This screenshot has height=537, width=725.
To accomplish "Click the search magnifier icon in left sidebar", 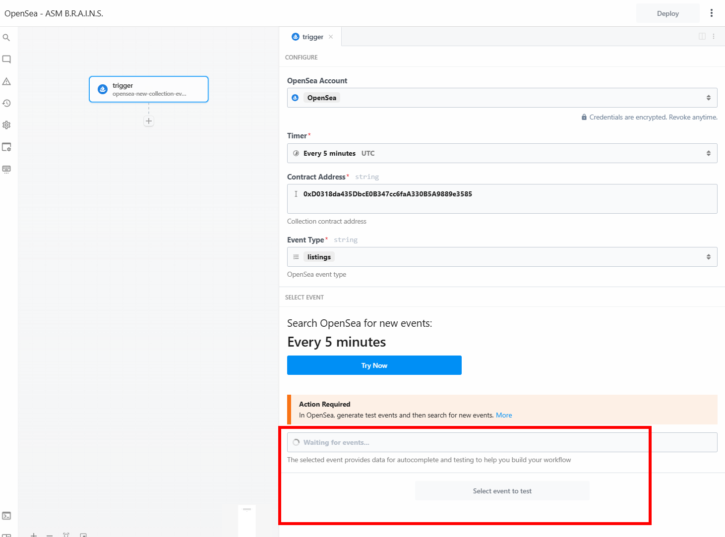I will coord(6,38).
